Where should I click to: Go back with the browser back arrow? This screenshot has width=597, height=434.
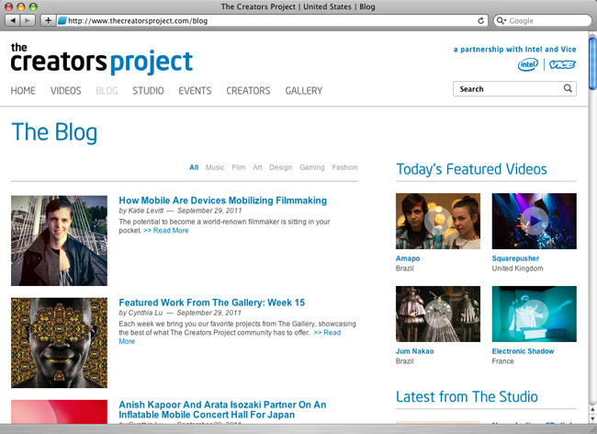click(x=13, y=20)
